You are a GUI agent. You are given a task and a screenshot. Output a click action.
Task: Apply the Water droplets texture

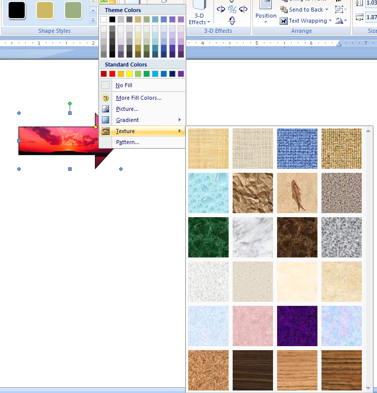(208, 193)
